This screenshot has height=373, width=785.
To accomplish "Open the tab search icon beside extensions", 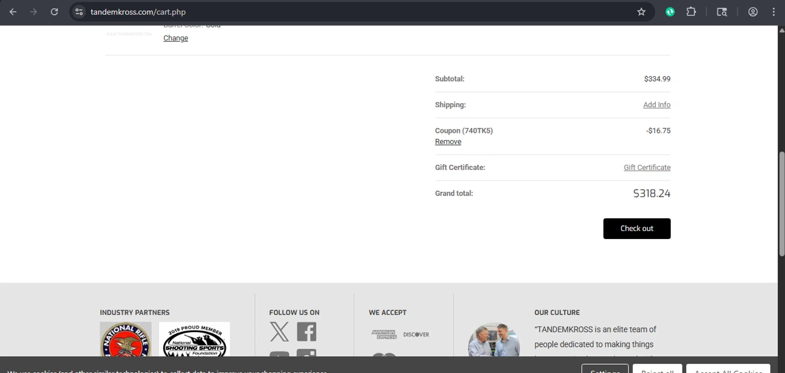I will [722, 12].
